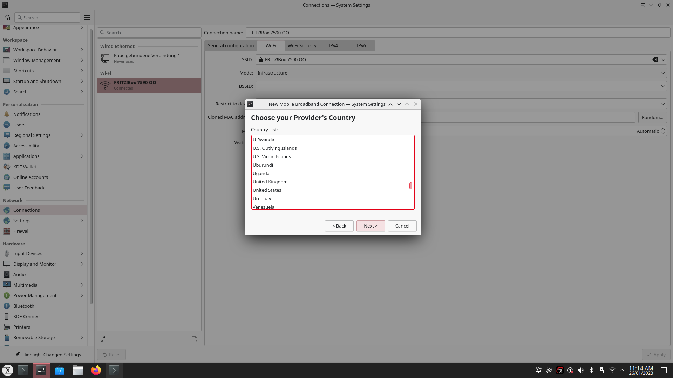Open the connection configuration sliders icon
The height and width of the screenshot is (378, 673).
click(x=104, y=339)
